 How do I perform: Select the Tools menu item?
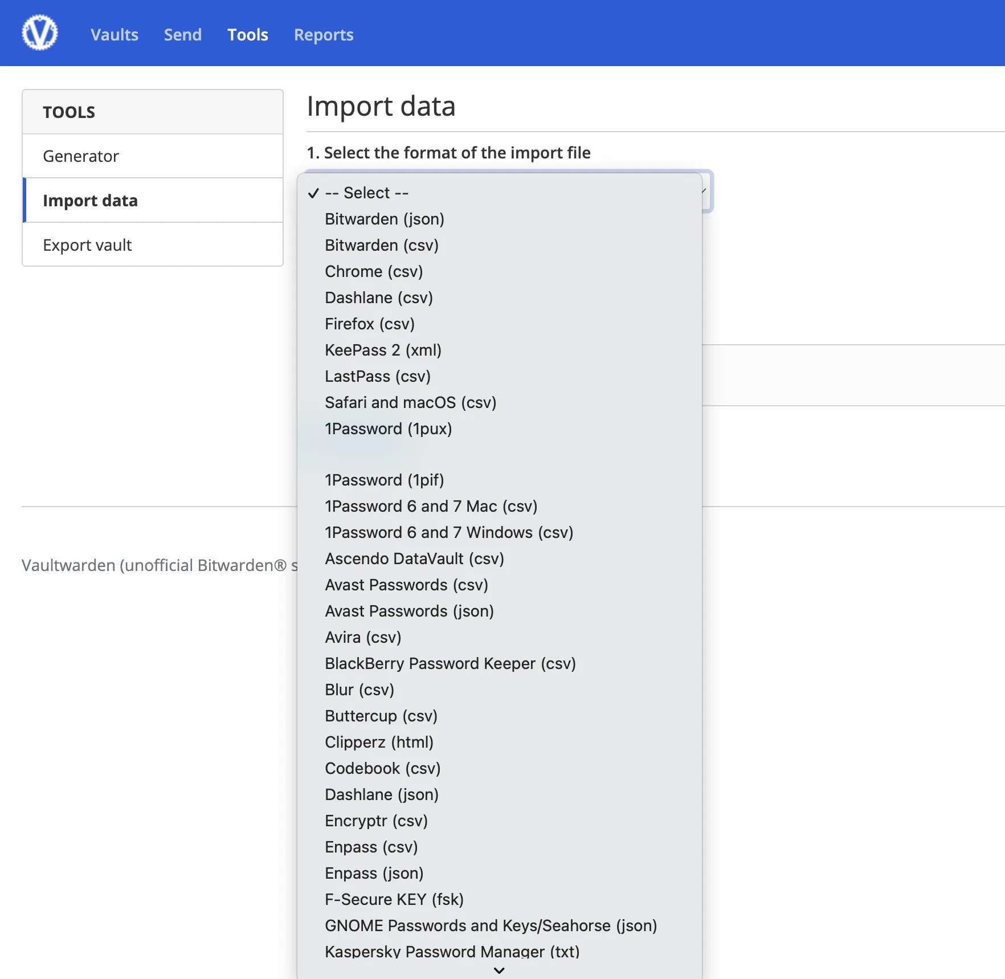(247, 35)
